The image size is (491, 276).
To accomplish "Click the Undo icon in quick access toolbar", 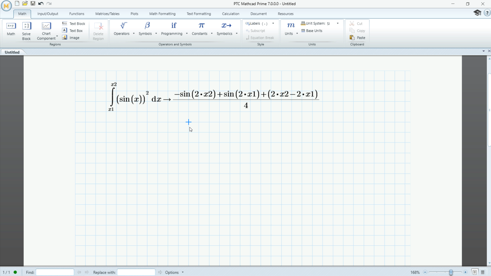I will pyautogui.click(x=41, y=4).
